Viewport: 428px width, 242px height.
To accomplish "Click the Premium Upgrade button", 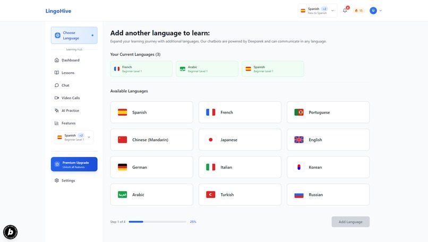I will 74,164.
